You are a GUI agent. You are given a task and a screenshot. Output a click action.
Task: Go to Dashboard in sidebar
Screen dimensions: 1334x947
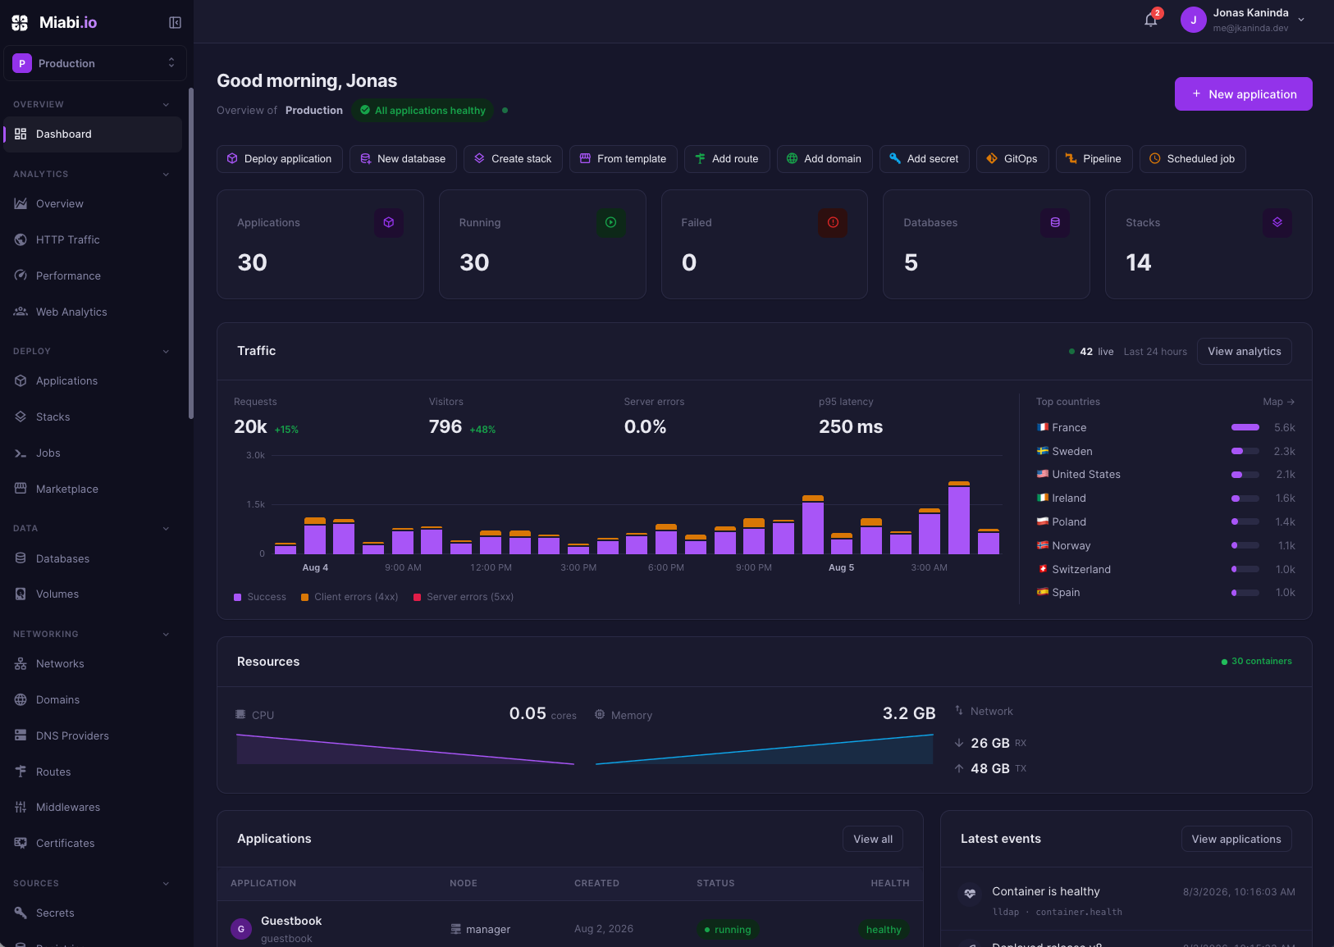pyautogui.click(x=93, y=134)
